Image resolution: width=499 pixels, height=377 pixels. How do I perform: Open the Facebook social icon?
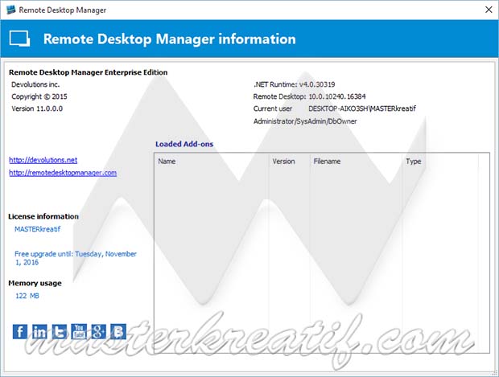click(x=20, y=331)
